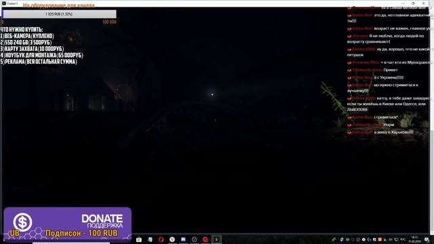Click the 'ЧТО НУЖНО КУПИТЬ:' heading
434x244 pixels.
point(22,30)
